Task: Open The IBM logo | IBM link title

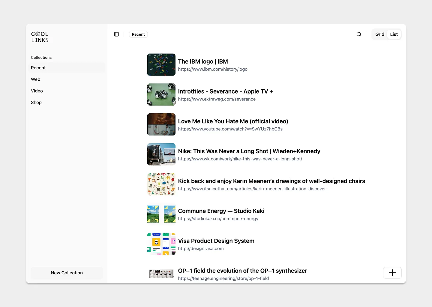Action: point(203,61)
